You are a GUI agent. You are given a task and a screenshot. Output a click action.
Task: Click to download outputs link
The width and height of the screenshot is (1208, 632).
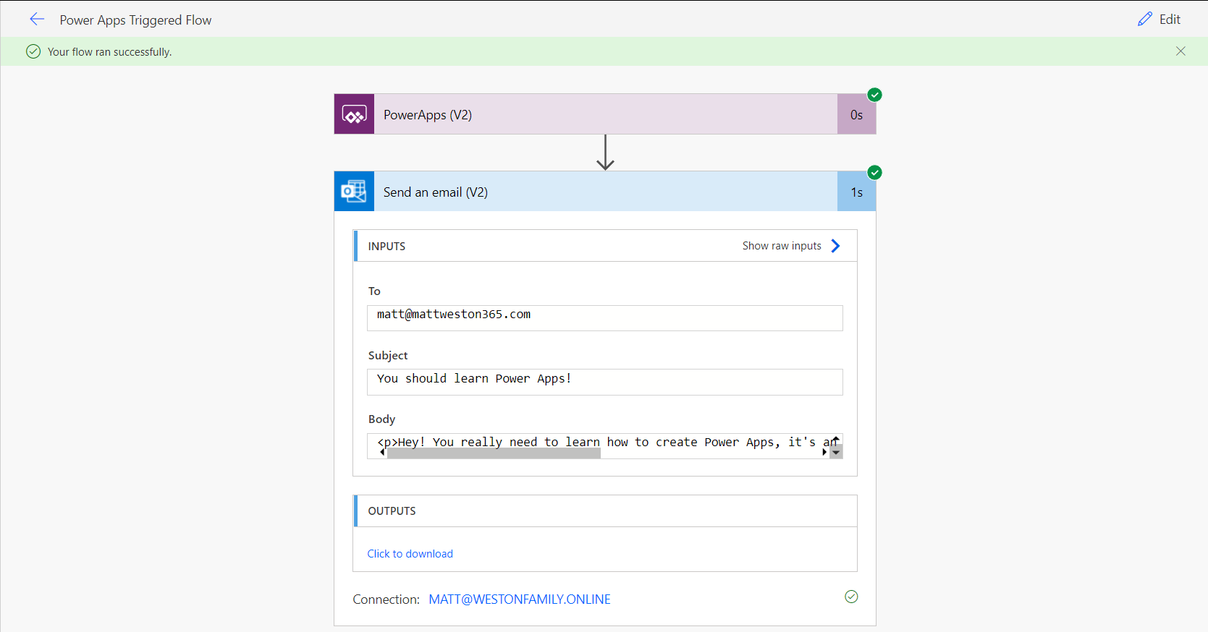(x=410, y=554)
